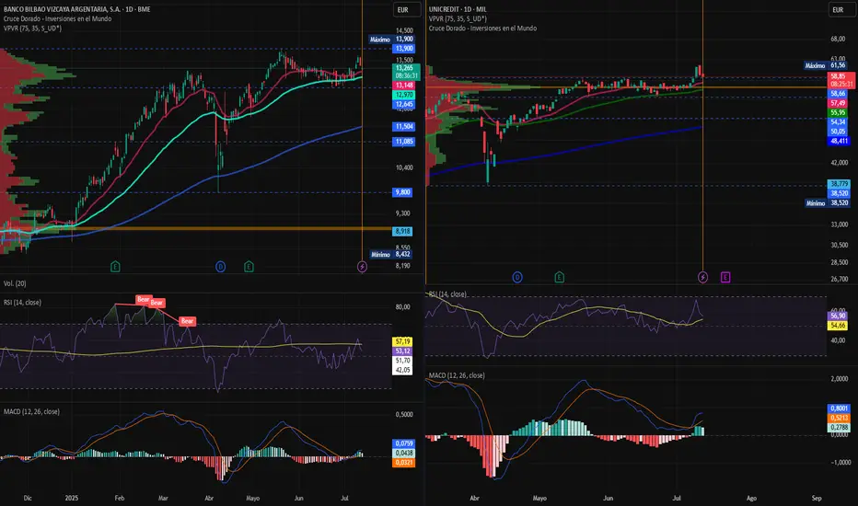Click the yellow 54,66 RSI value label
Viewport: 858px width, 506px height.
tap(838, 326)
